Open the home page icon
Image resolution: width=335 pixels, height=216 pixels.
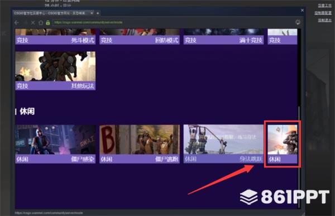pyautogui.click(x=41, y=22)
